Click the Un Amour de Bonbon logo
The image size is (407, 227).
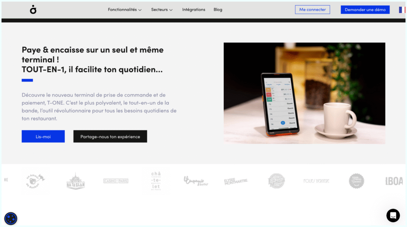[35, 181]
